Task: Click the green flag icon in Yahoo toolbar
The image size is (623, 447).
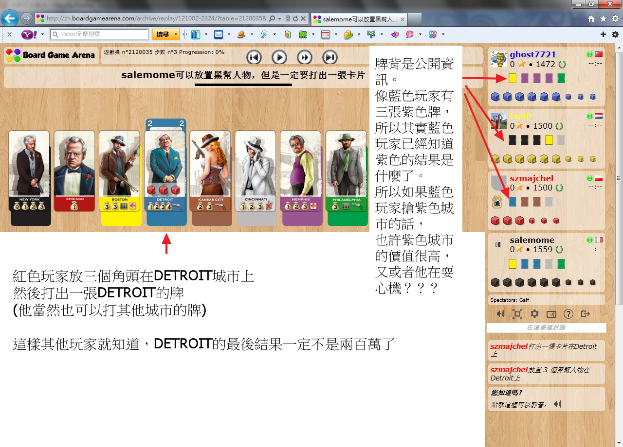Action: coord(372,34)
